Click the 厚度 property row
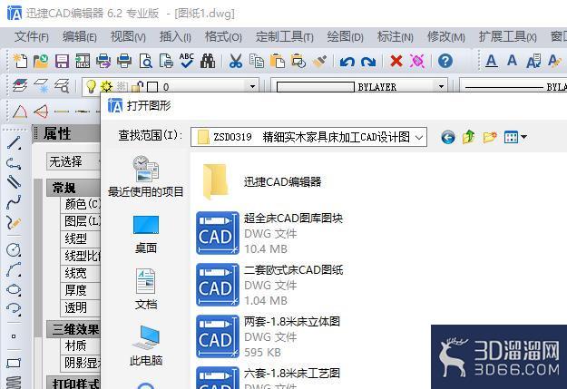Screen dimensions: 567x389 (x=80, y=290)
